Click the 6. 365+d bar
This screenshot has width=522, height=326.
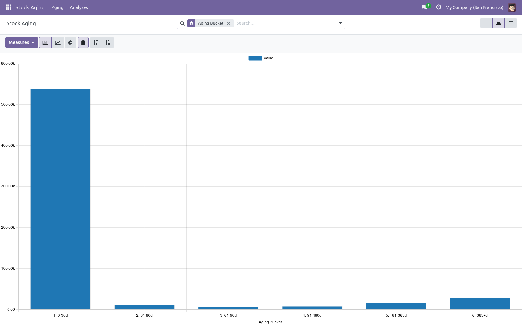click(480, 304)
